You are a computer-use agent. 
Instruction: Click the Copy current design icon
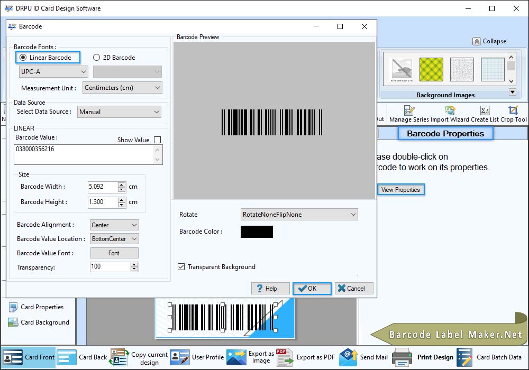pos(120,357)
